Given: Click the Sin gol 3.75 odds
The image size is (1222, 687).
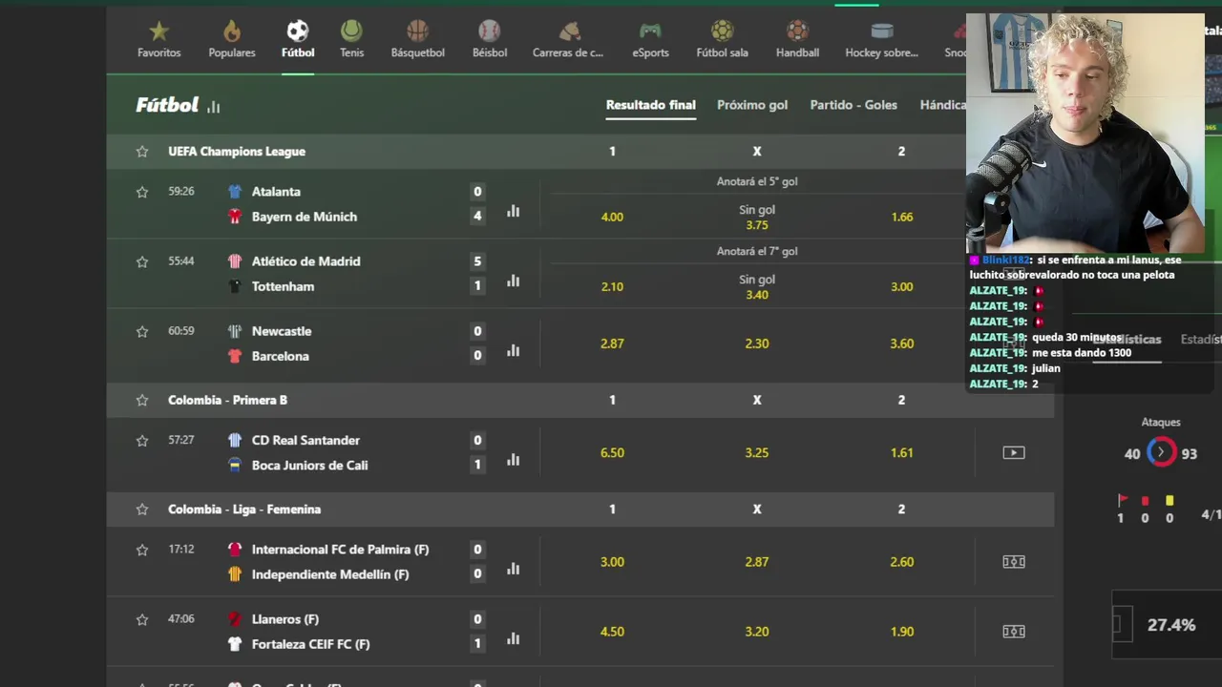Looking at the screenshot, I should point(756,218).
